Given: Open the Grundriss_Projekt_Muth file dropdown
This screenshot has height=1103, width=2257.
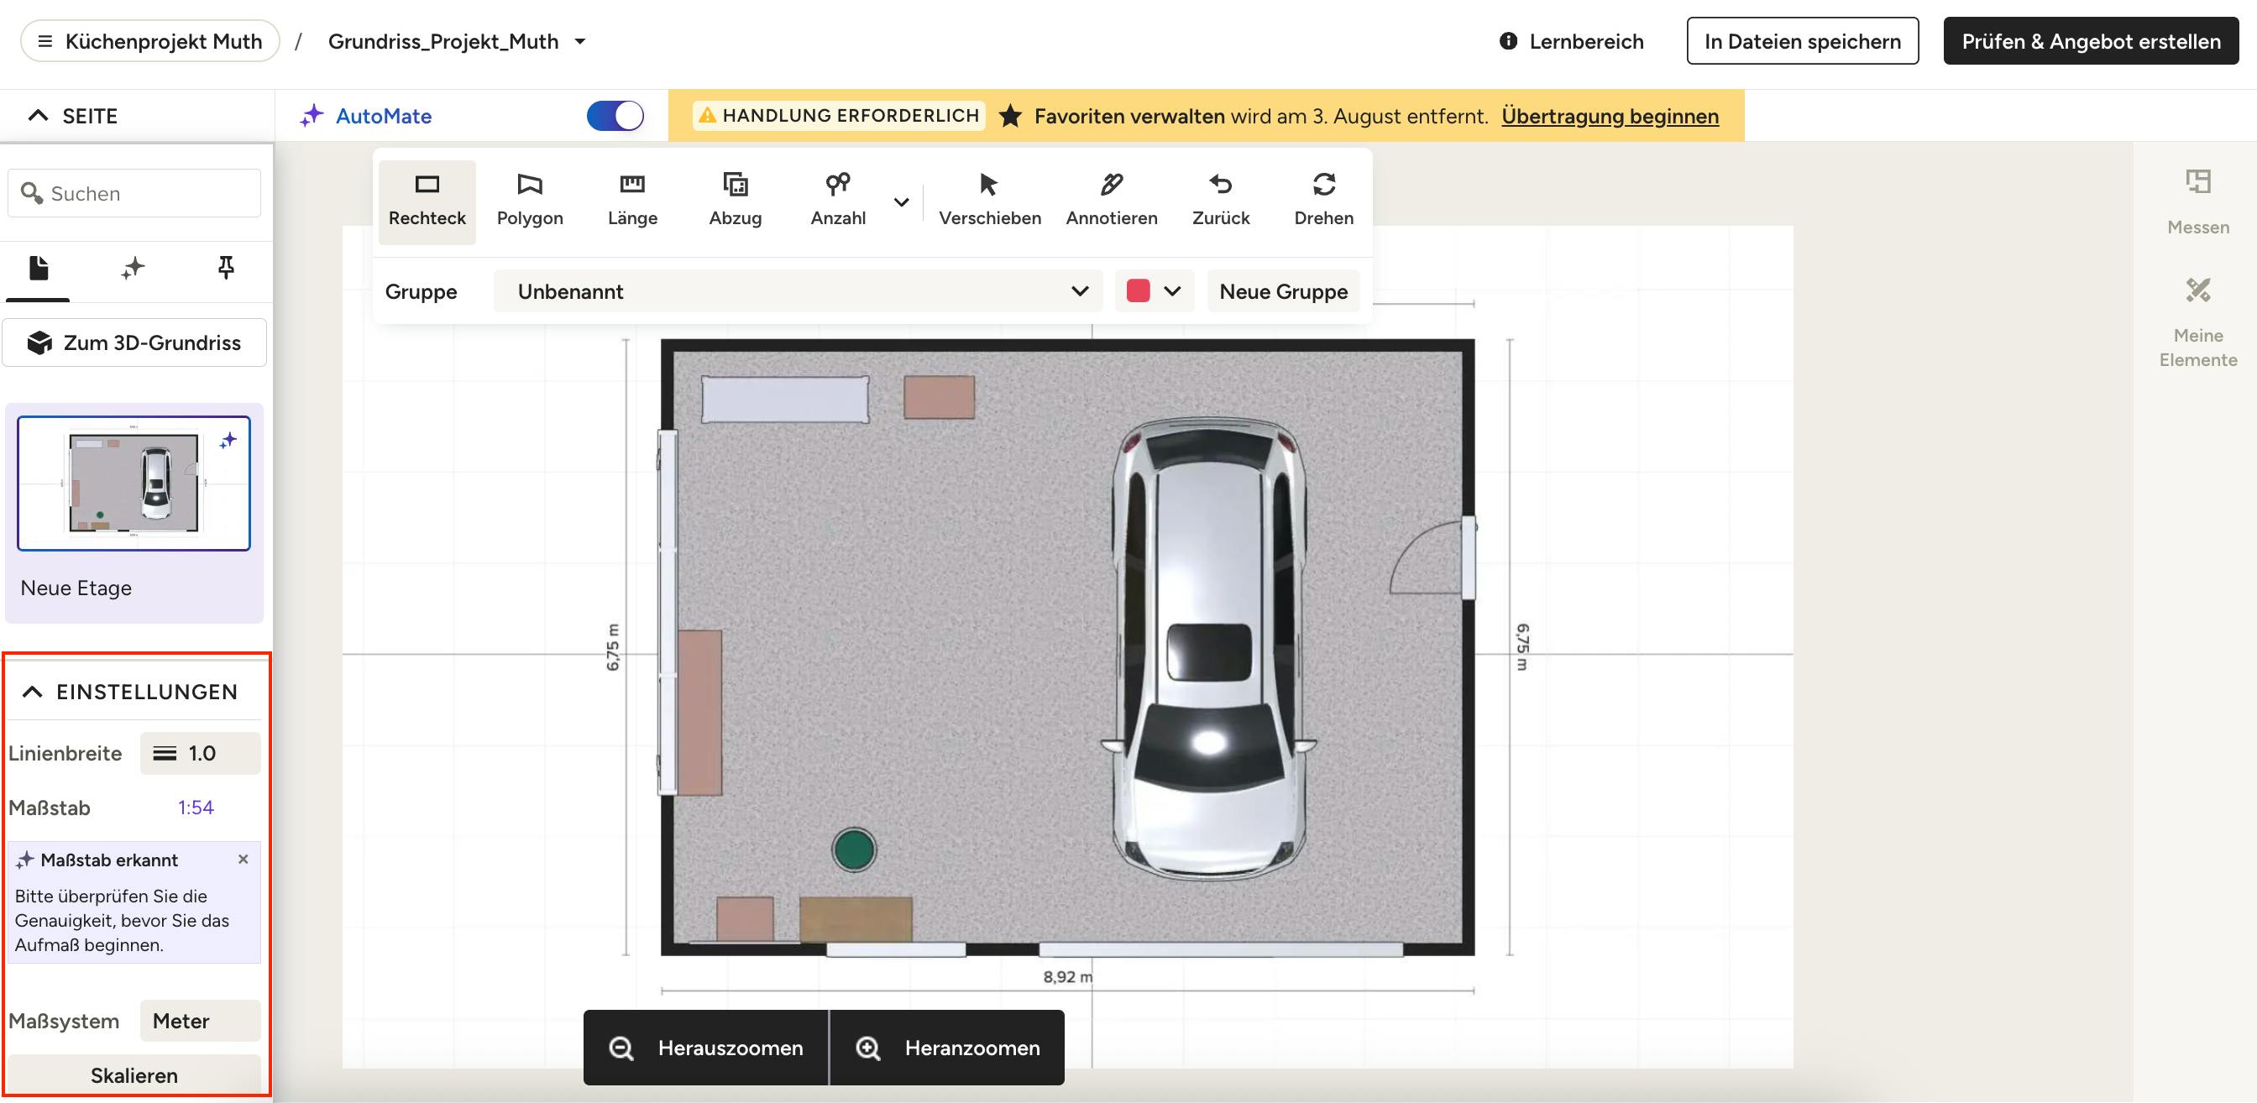Looking at the screenshot, I should (457, 41).
